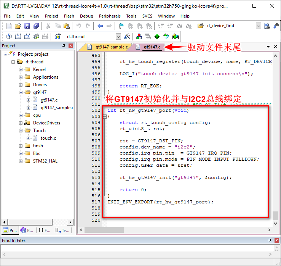281x266 pixels.
Task: Open the Manage Run-Time Environment diamond icon
Action: [157, 37]
